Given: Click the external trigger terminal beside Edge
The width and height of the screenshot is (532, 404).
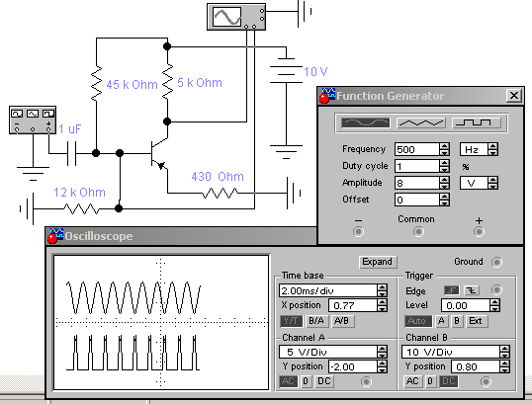Looking at the screenshot, I should click(496, 290).
